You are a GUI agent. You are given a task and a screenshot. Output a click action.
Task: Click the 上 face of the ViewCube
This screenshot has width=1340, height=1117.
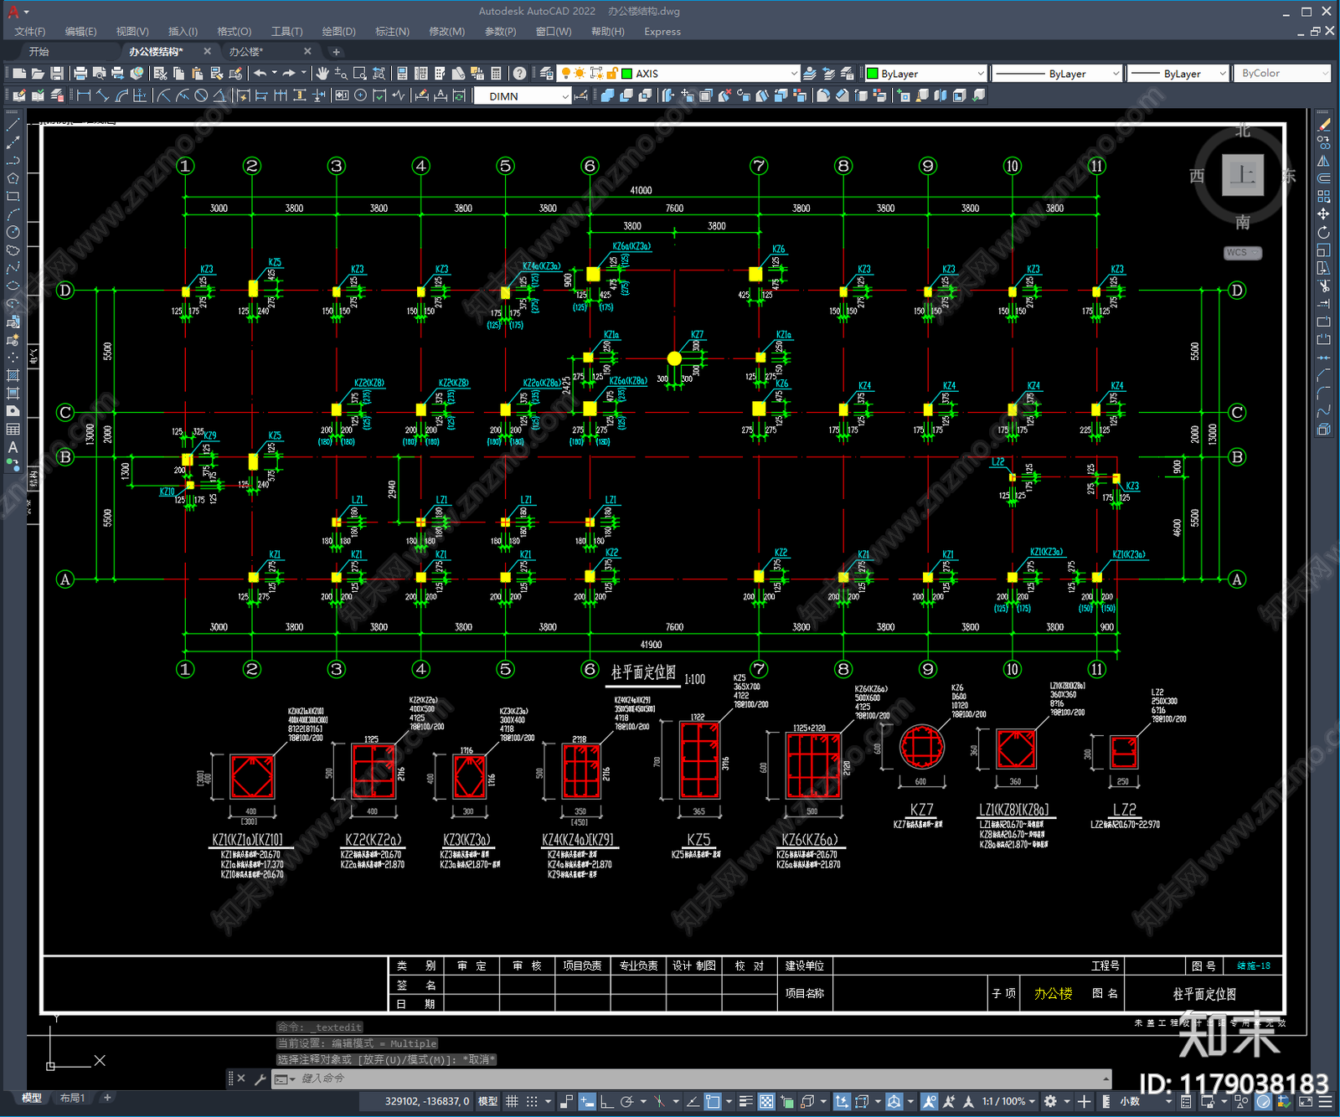pyautogui.click(x=1242, y=175)
